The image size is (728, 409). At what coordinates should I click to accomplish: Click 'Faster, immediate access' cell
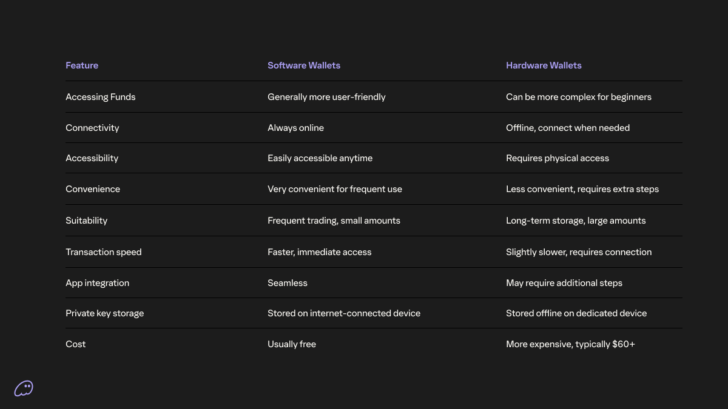coord(319,252)
